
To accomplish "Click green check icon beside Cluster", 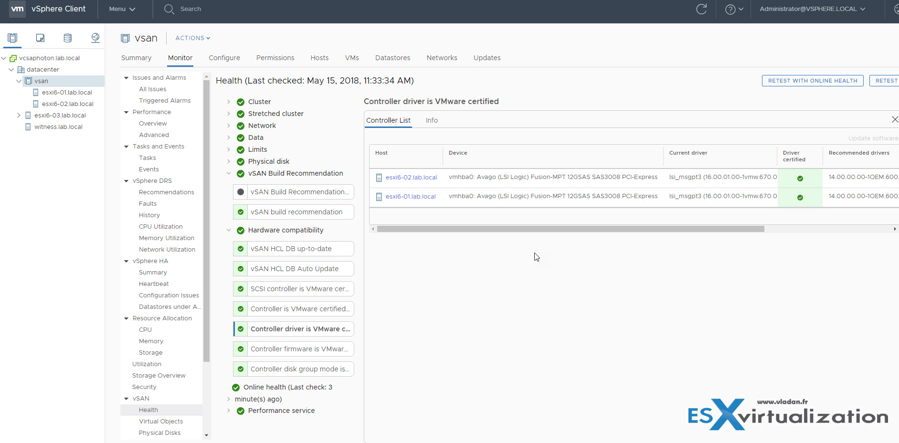I will pos(241,102).
